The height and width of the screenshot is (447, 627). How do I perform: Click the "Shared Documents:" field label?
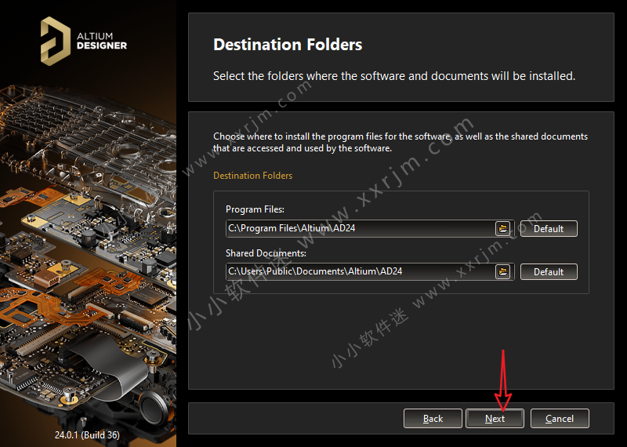(x=266, y=253)
